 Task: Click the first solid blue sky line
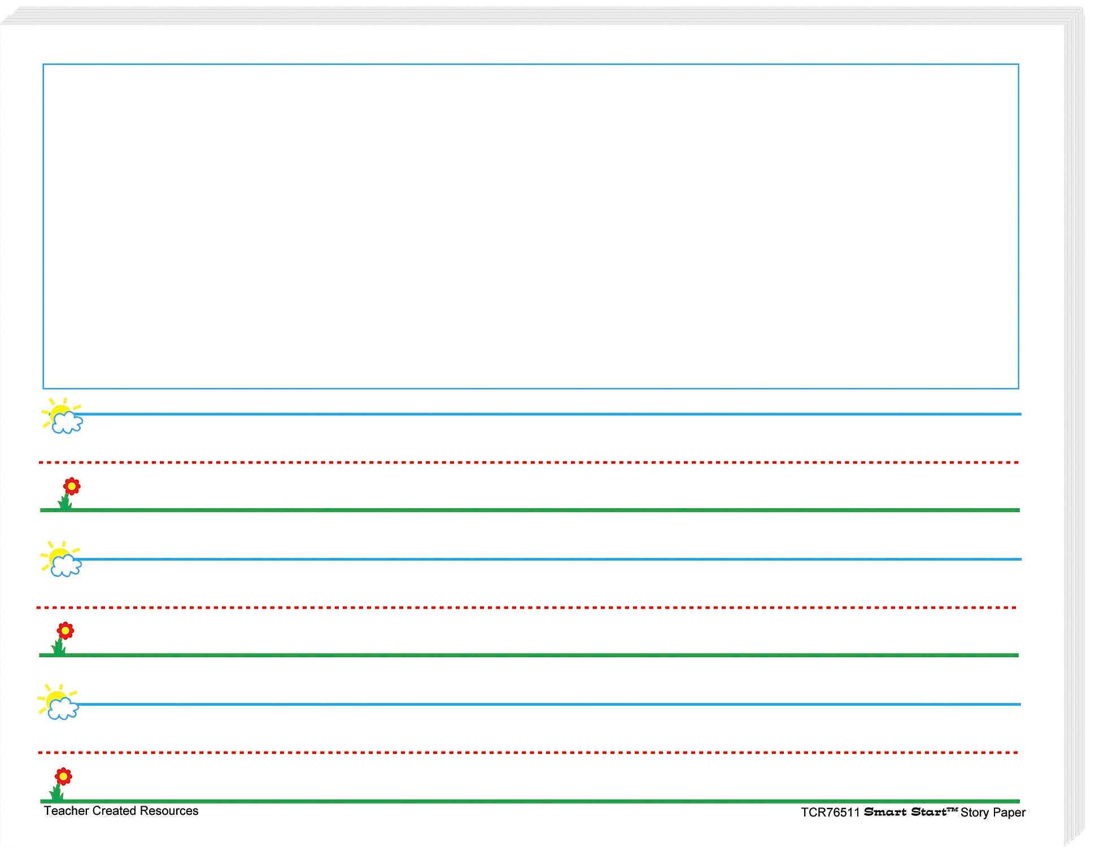(542, 414)
